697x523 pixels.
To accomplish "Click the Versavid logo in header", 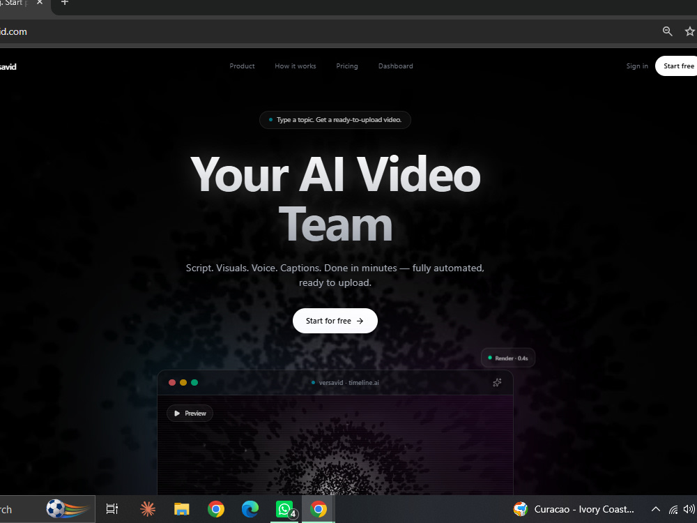I will [8, 67].
